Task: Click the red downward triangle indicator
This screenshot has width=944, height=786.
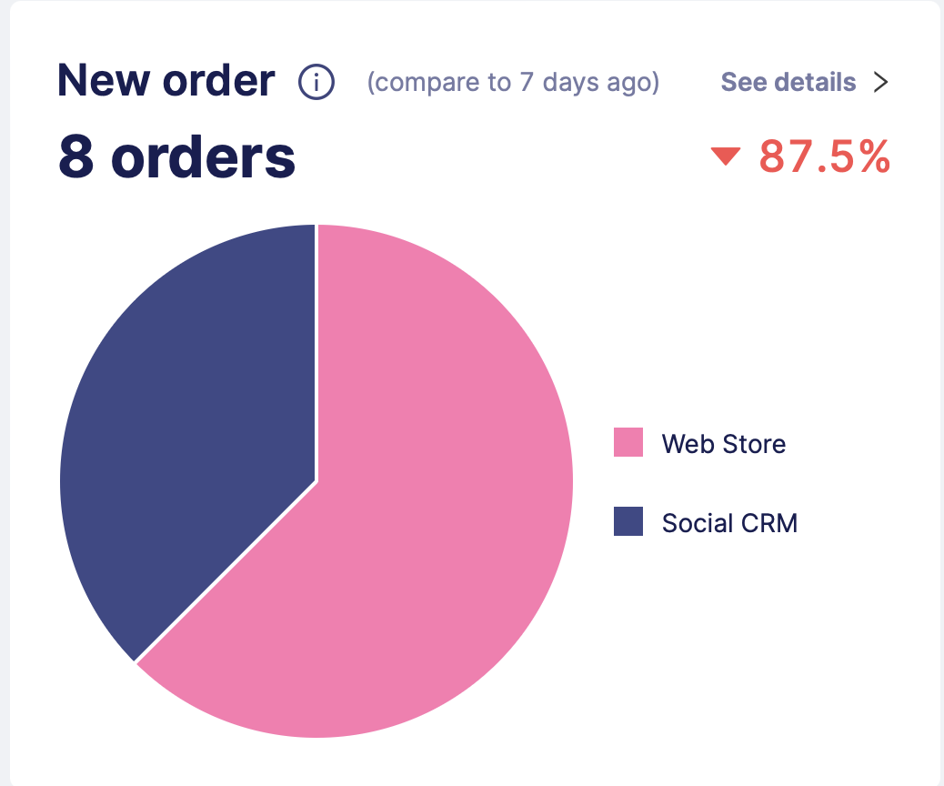Action: (x=726, y=157)
